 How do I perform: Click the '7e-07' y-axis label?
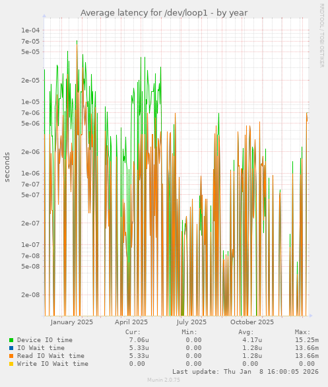click(30, 184)
